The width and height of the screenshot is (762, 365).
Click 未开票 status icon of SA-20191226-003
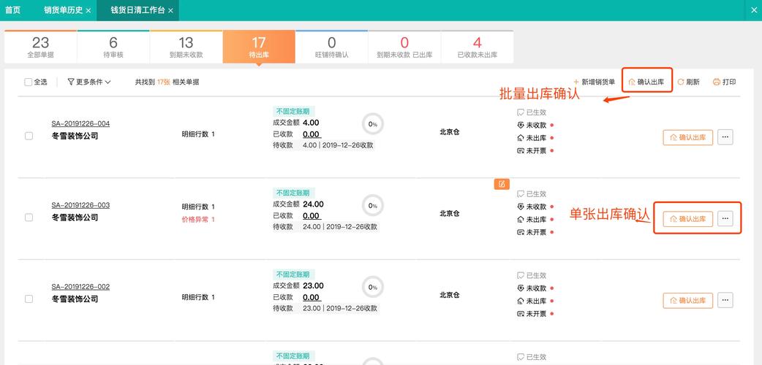point(521,232)
